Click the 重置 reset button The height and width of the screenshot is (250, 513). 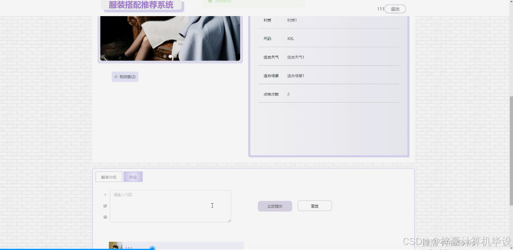pos(315,206)
